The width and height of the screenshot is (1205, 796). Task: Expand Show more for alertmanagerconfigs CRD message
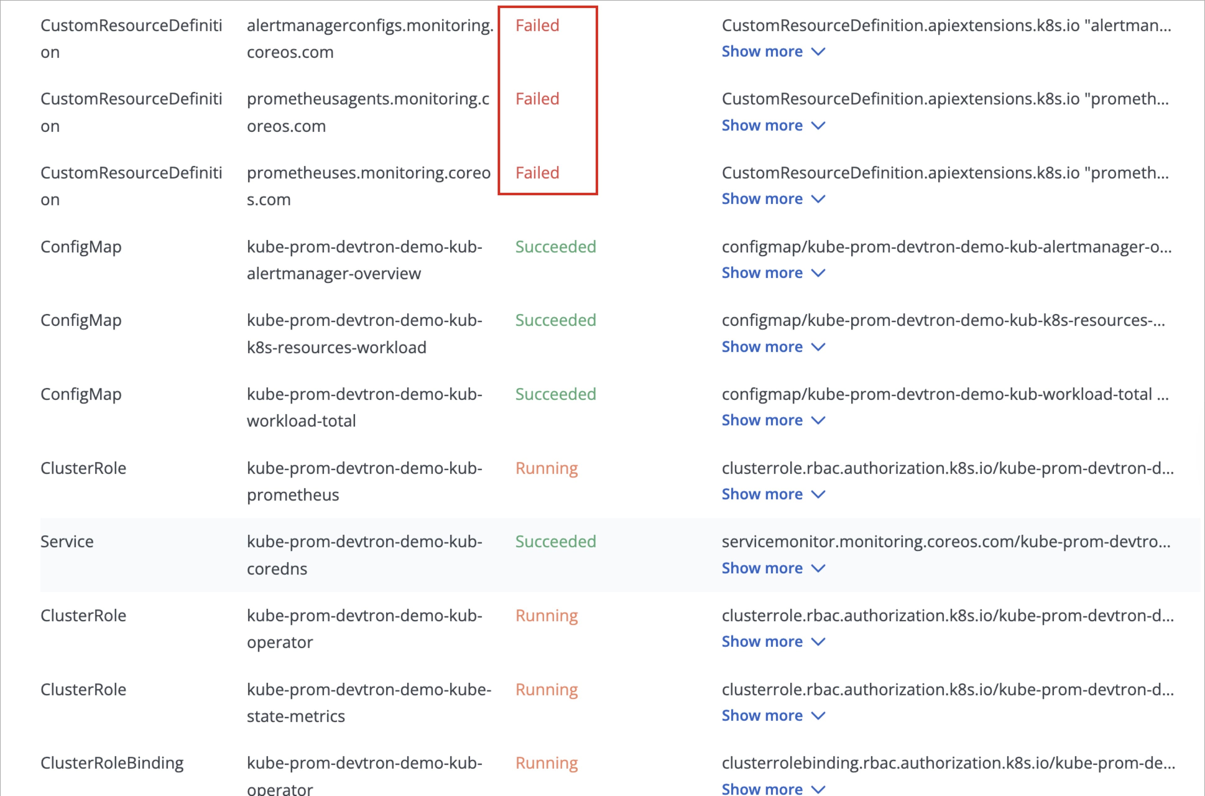coord(773,52)
